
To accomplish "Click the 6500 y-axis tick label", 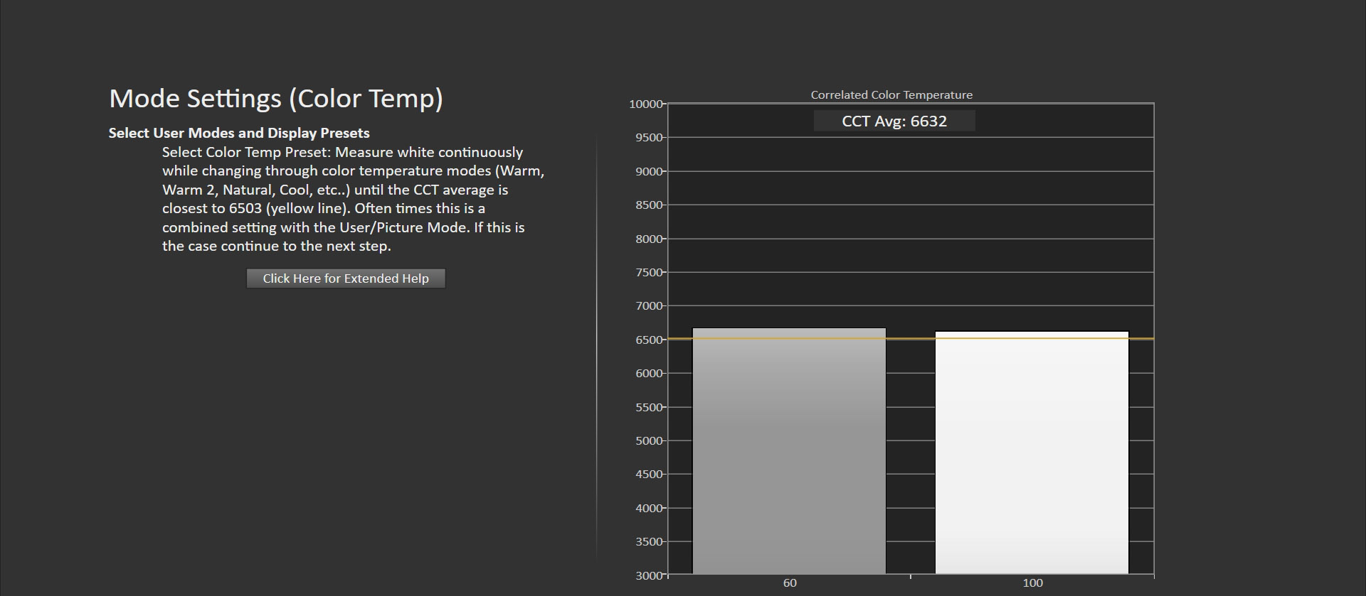I will [649, 340].
